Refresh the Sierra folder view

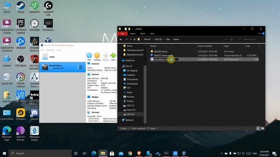(231, 39)
